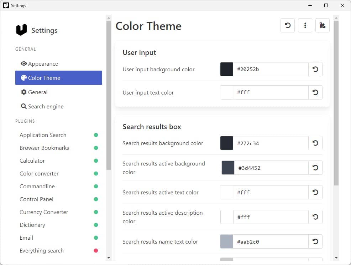This screenshot has width=351, height=265.
Task: Click the #272c34 hex value input field
Action: (271, 143)
